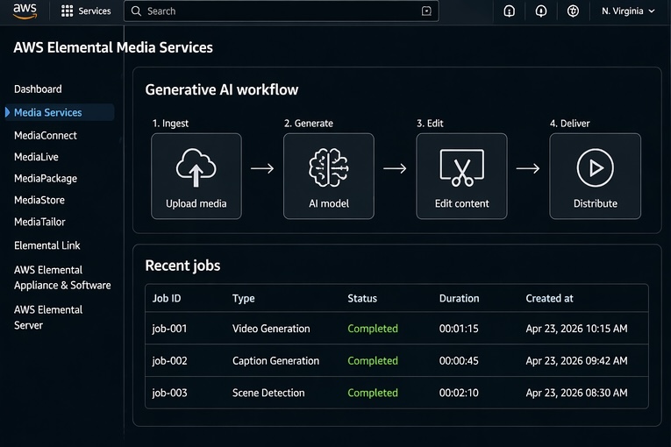Click the AWS logo in the header

[x=25, y=11]
